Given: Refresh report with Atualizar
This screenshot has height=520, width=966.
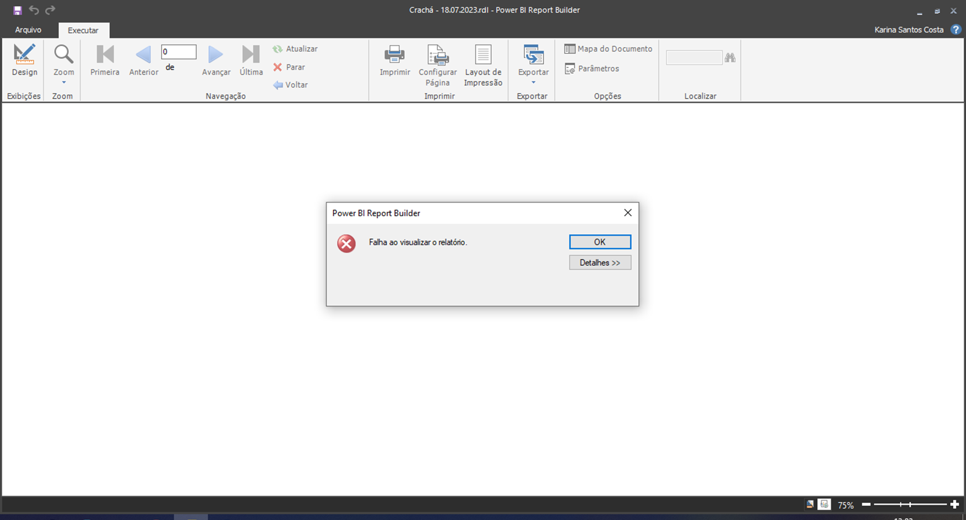Looking at the screenshot, I should [x=295, y=49].
